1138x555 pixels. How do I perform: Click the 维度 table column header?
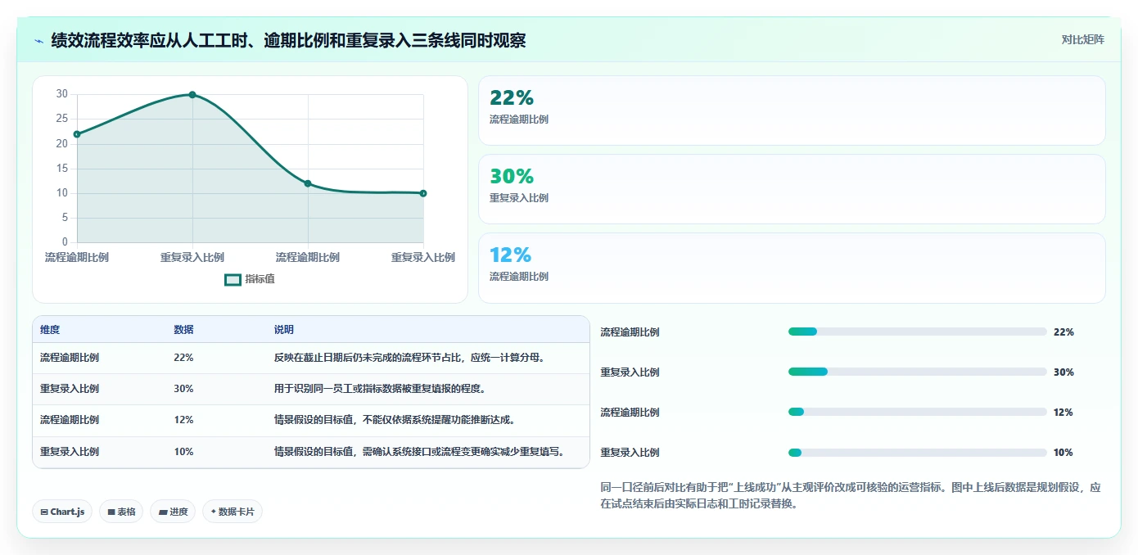pos(50,330)
